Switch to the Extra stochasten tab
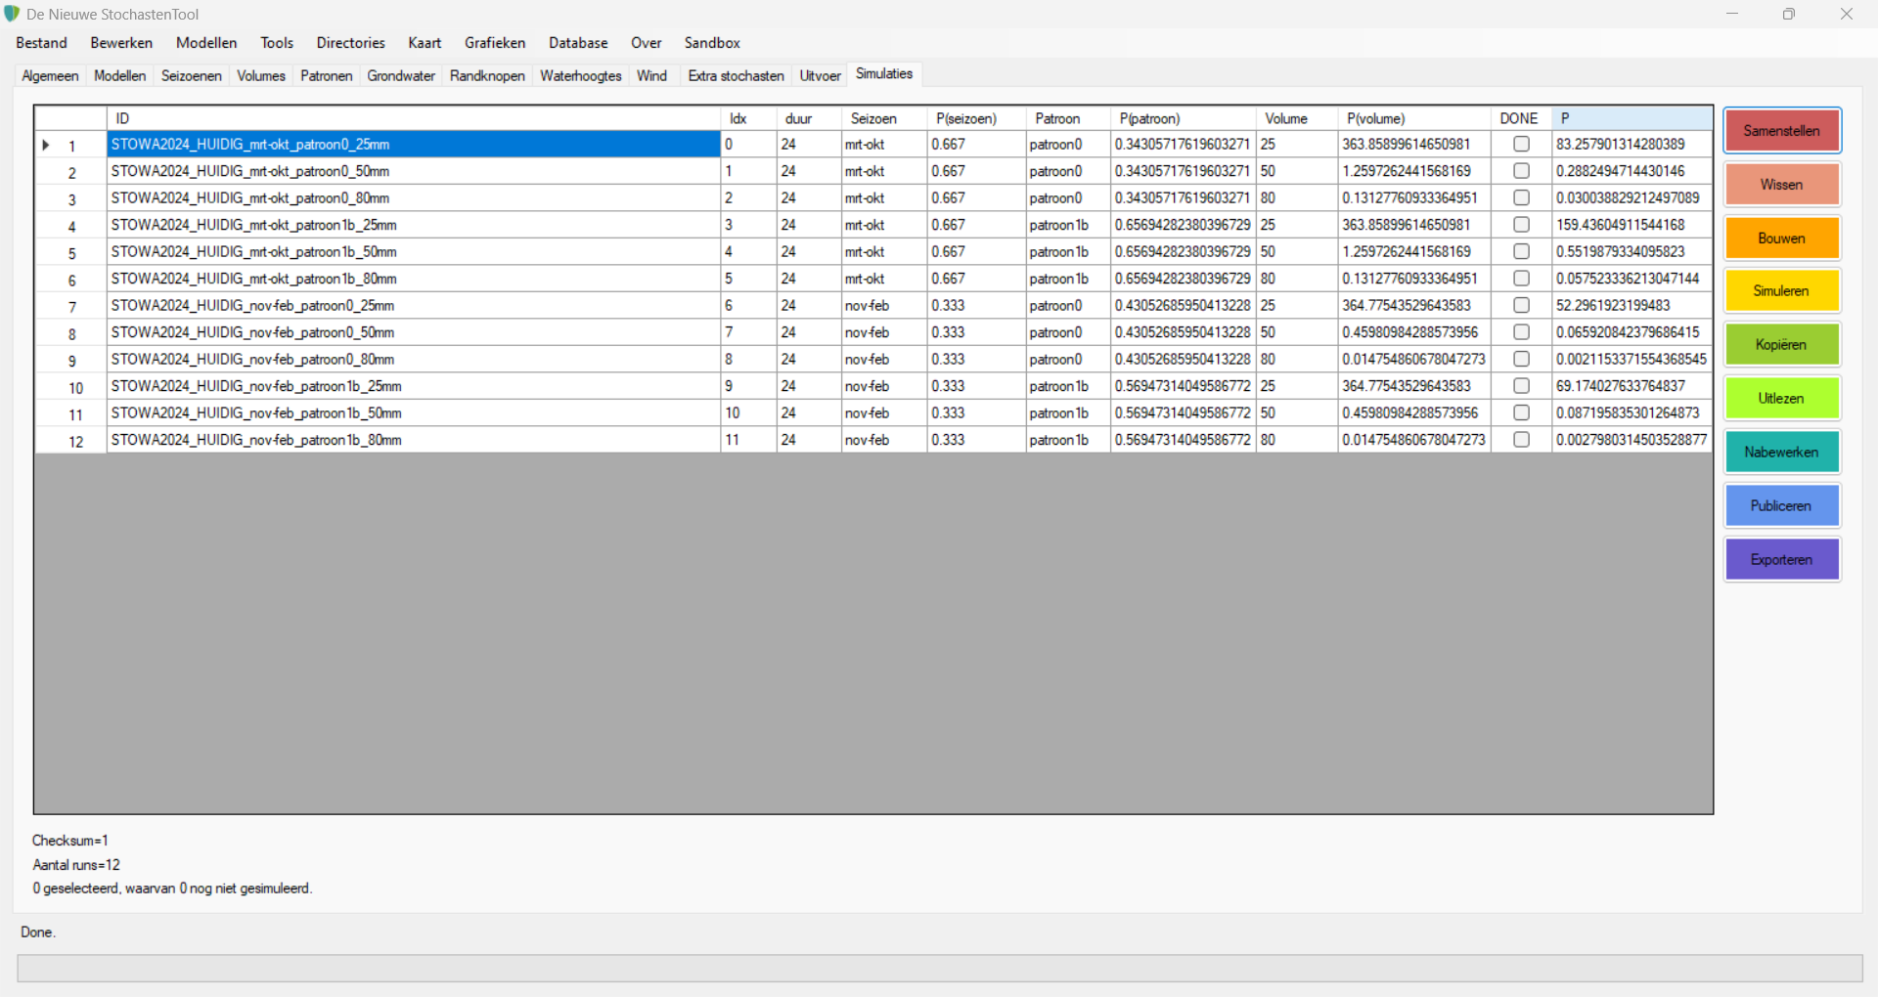This screenshot has height=997, width=1878. pyautogui.click(x=737, y=76)
